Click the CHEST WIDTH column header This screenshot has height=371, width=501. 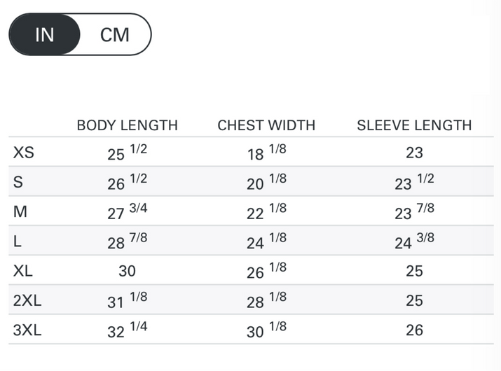(266, 125)
